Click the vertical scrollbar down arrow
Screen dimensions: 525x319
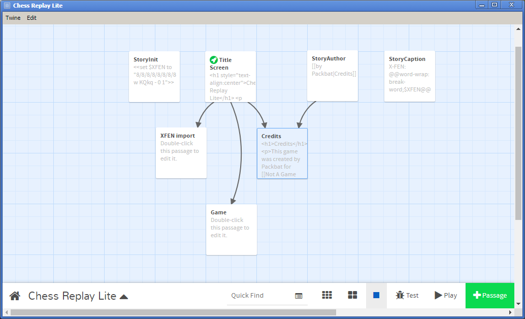click(518, 304)
